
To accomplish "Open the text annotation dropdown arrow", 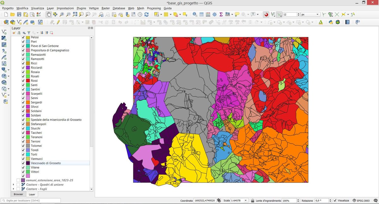I will (x=257, y=15).
